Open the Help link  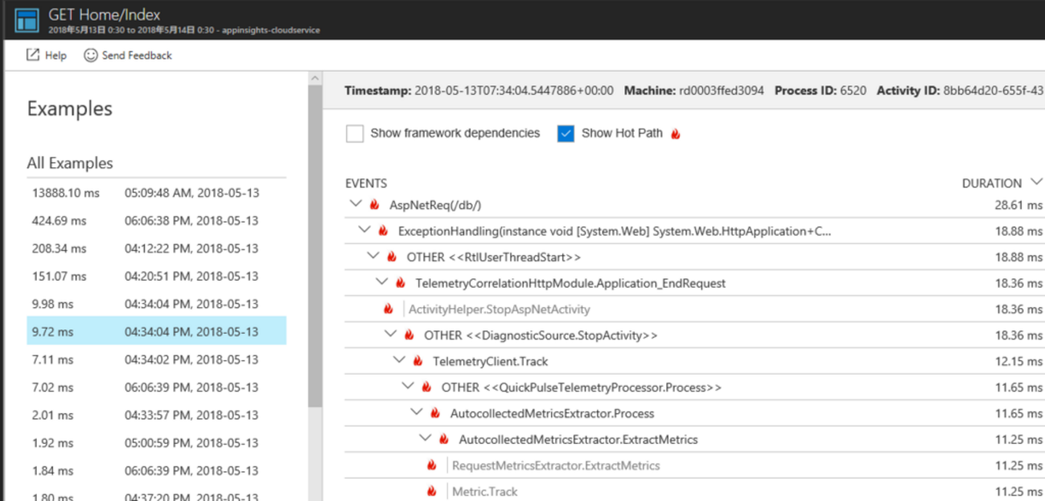point(56,55)
